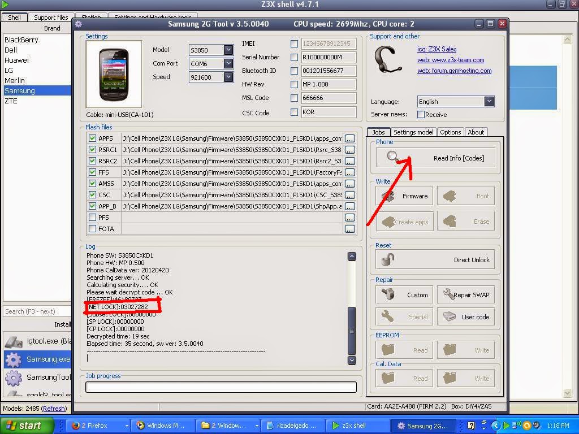The height and width of the screenshot is (434, 579).
Task: Open the Firefox taskbar group dropdown arrow
Action: (x=127, y=426)
